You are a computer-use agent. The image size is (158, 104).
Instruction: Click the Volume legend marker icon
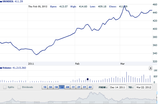(1, 68)
